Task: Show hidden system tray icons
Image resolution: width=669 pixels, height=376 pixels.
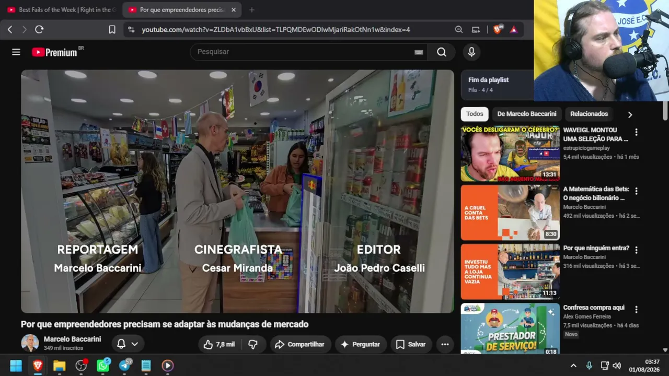Action: [573, 366]
